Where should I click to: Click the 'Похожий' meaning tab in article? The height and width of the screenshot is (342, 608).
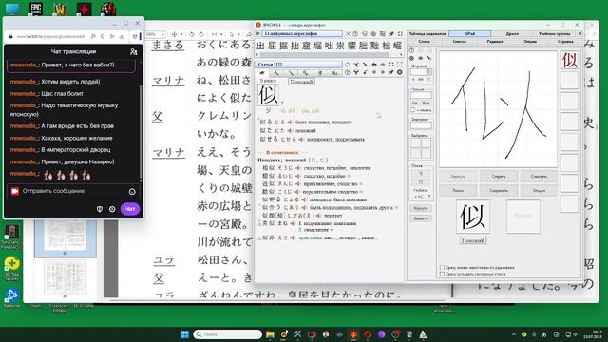click(301, 82)
